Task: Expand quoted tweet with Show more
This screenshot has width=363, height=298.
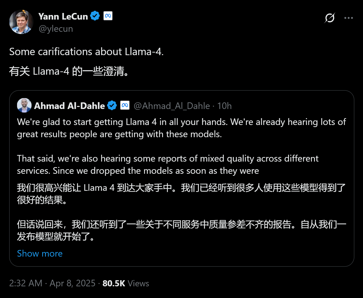Action: point(40,253)
